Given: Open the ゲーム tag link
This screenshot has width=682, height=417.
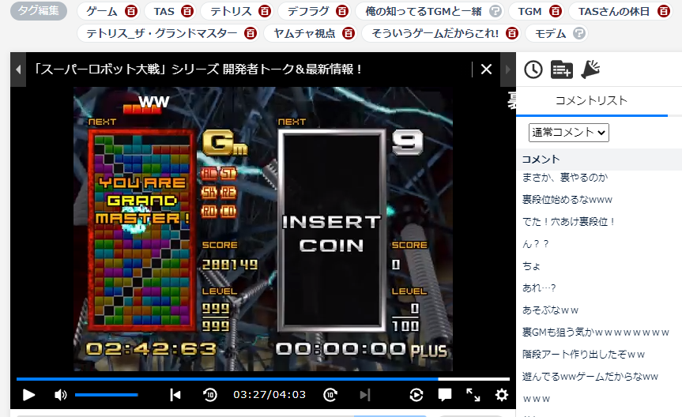Looking at the screenshot, I should 102,11.
